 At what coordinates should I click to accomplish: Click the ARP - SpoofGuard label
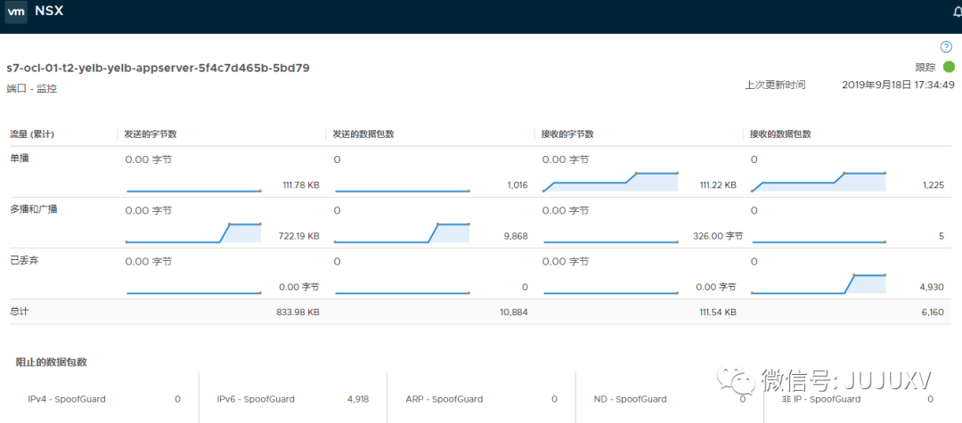click(444, 399)
